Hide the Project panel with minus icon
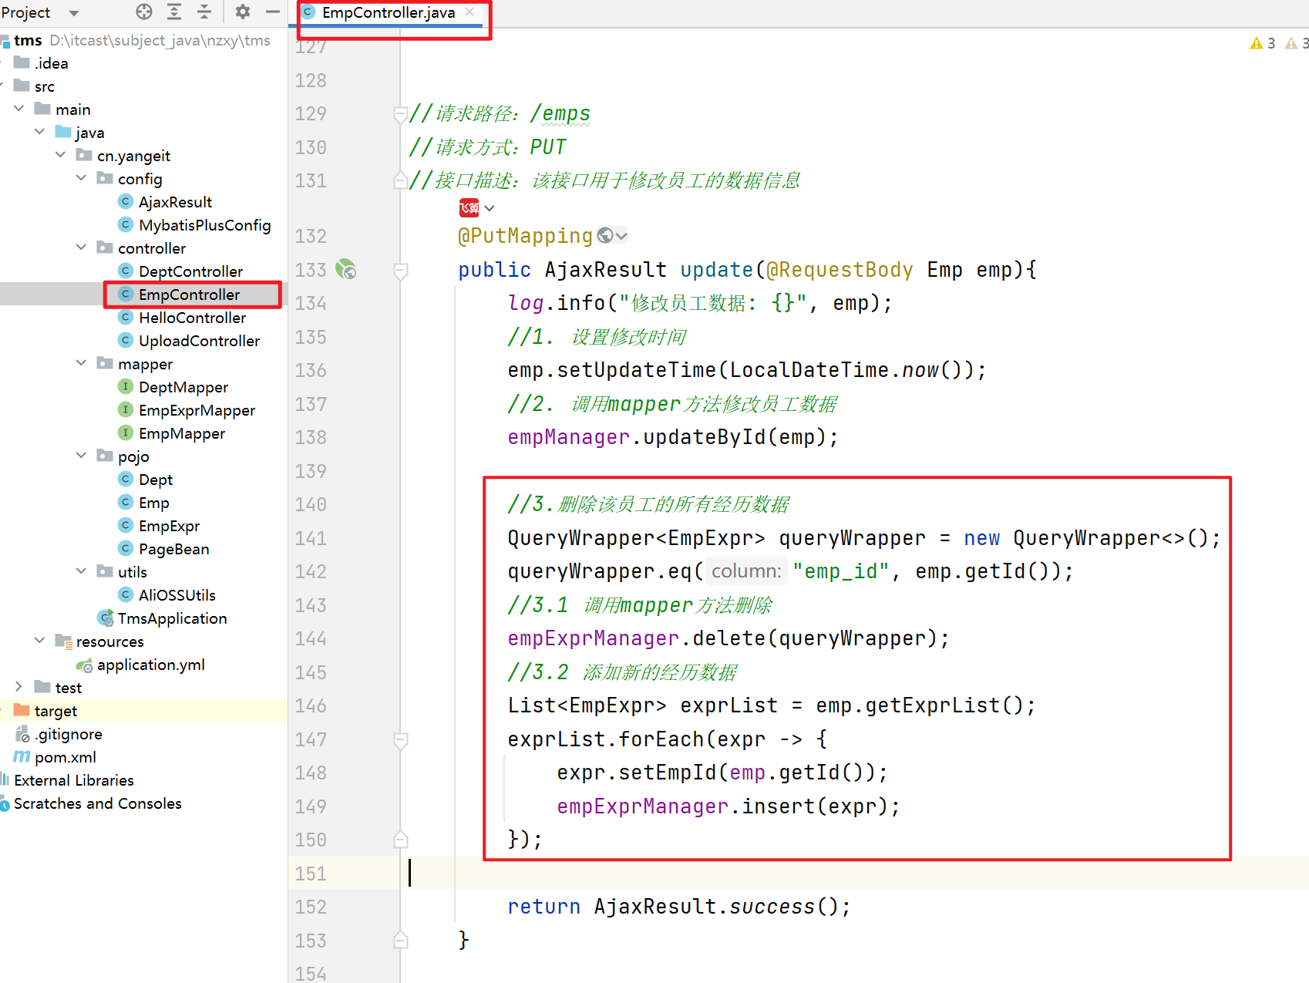The width and height of the screenshot is (1309, 983). (x=272, y=12)
